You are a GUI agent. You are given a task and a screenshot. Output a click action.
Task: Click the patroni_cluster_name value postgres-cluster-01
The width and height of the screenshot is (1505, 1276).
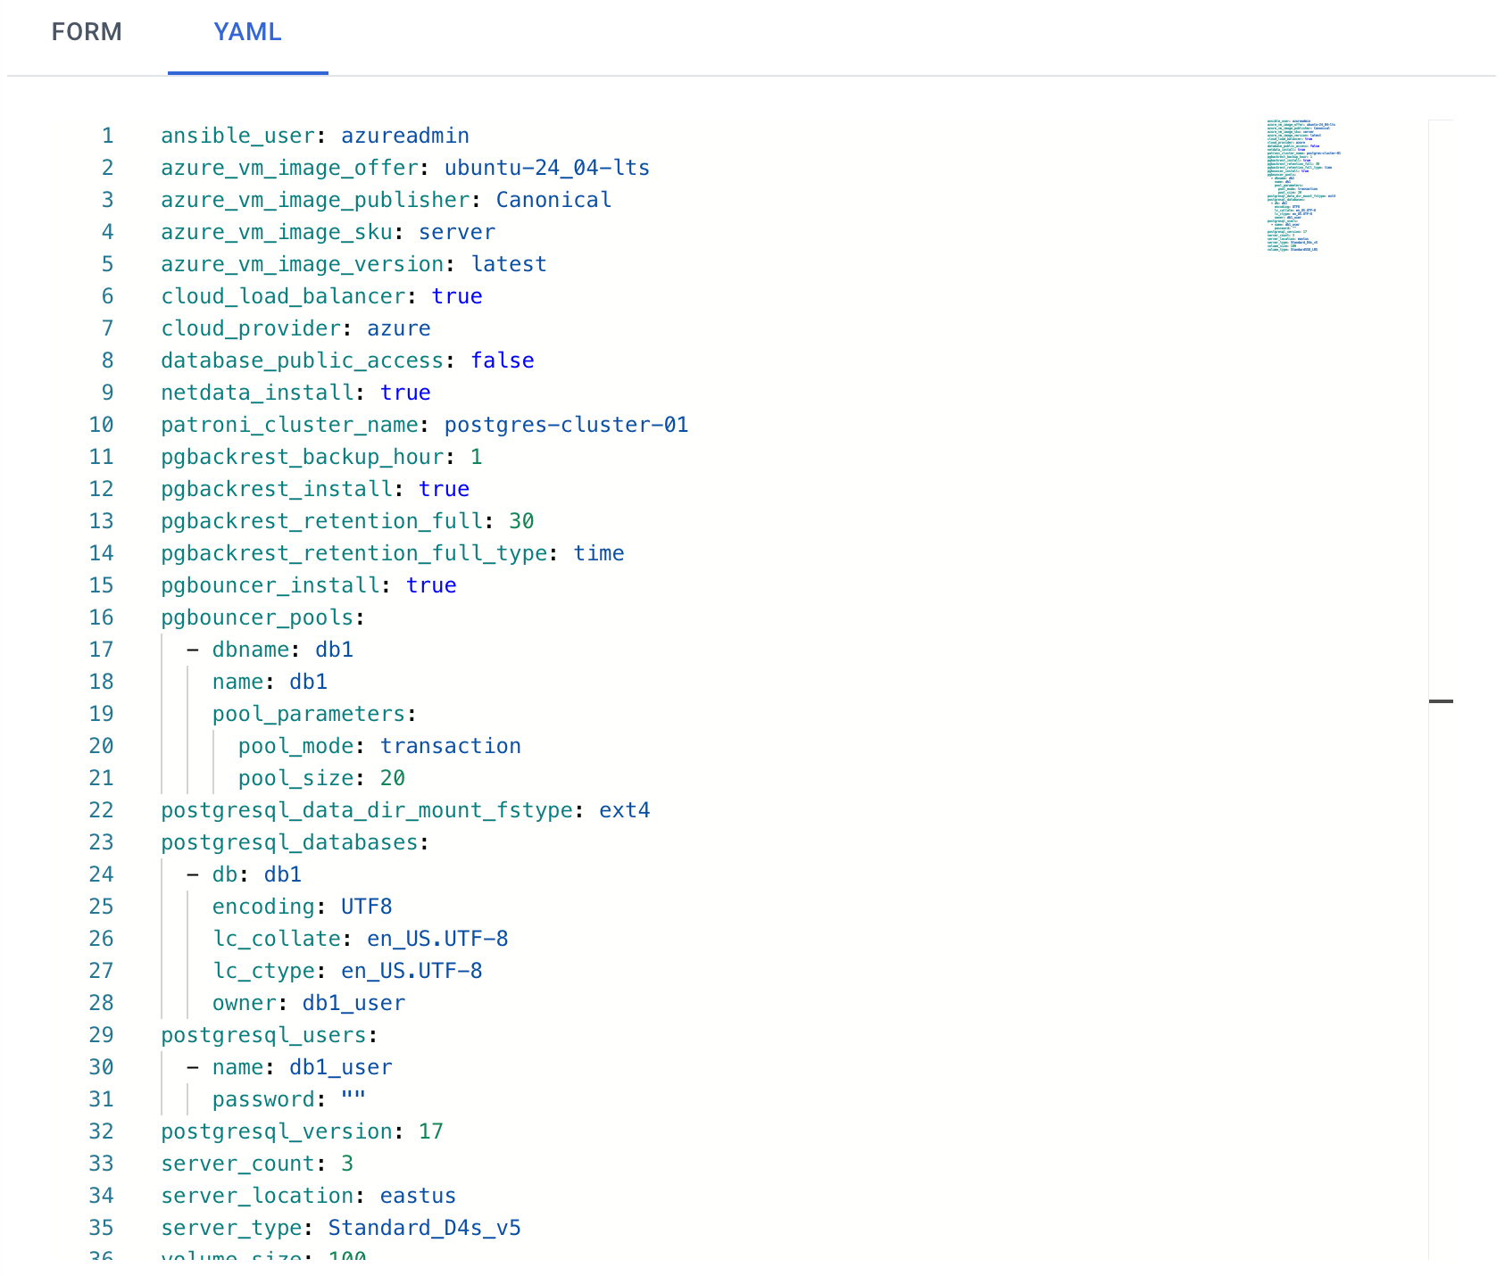[566, 425]
